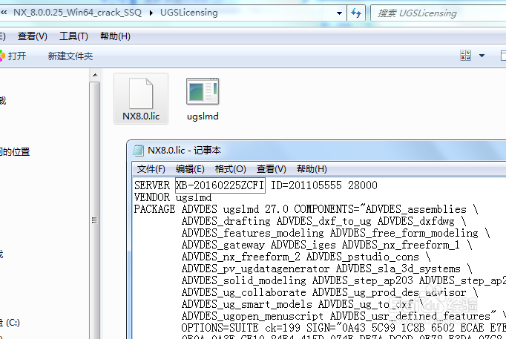The image size is (506, 339).
Task: Click the ADVDES_nx_freeform_2 text in Notepad
Action: pos(241,257)
